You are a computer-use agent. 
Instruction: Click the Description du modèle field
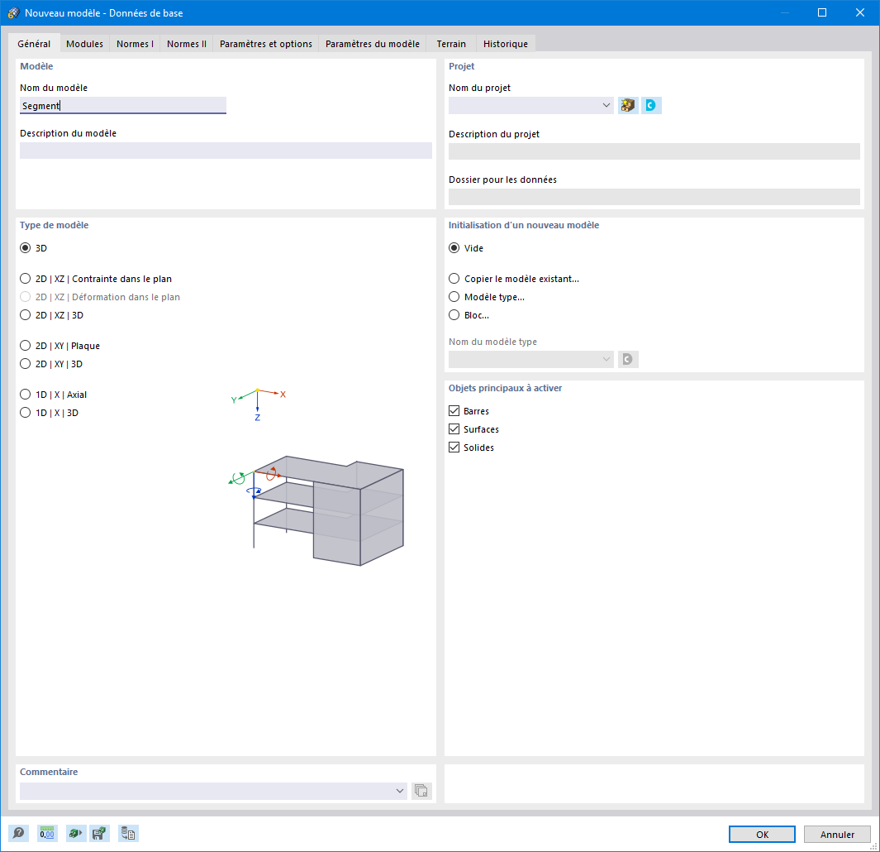click(x=226, y=150)
